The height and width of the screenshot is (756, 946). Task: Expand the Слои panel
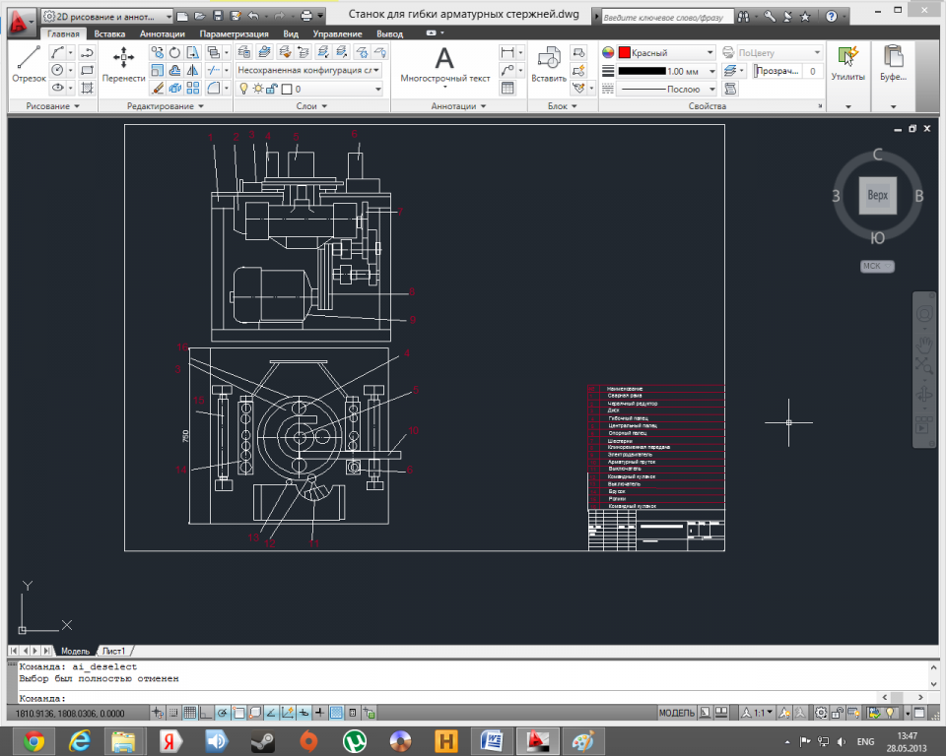311,106
